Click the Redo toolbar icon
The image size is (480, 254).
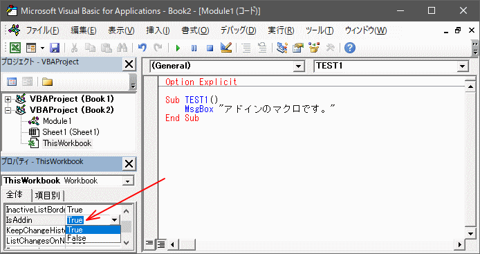(x=158, y=48)
